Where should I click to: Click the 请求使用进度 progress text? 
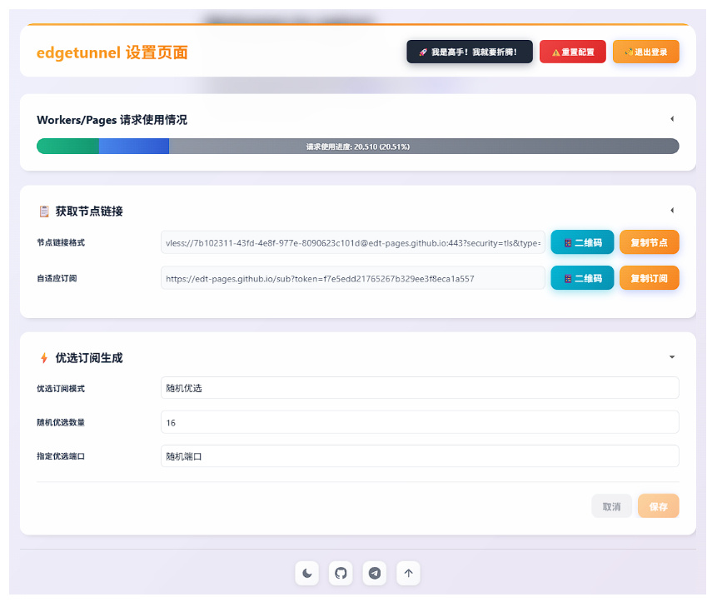[x=358, y=147]
